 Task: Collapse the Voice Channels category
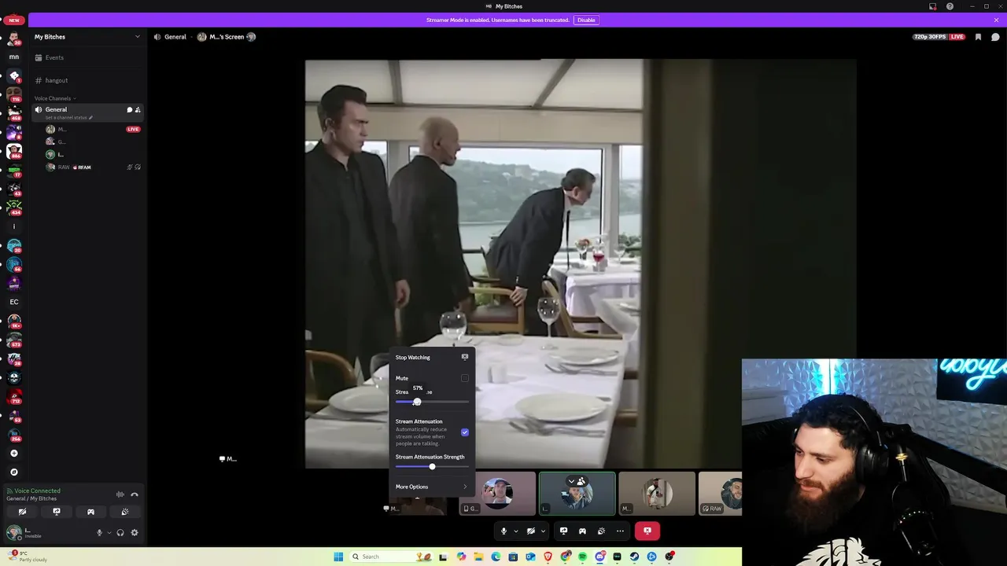(x=55, y=98)
